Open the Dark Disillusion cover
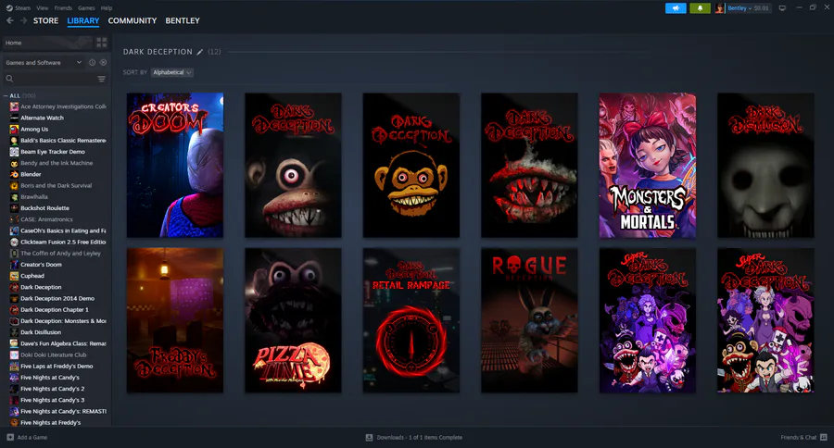 [x=765, y=166]
